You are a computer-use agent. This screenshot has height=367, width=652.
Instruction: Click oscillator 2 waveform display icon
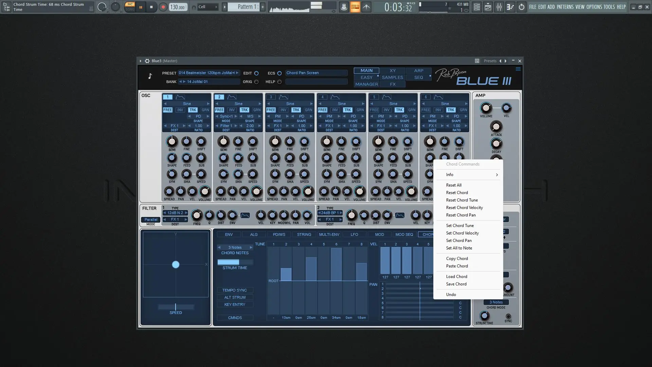(232, 97)
